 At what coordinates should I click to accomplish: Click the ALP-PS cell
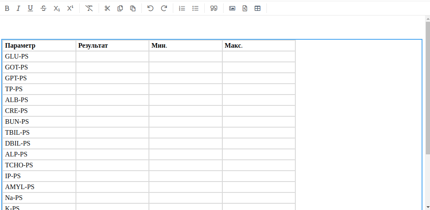[39, 154]
